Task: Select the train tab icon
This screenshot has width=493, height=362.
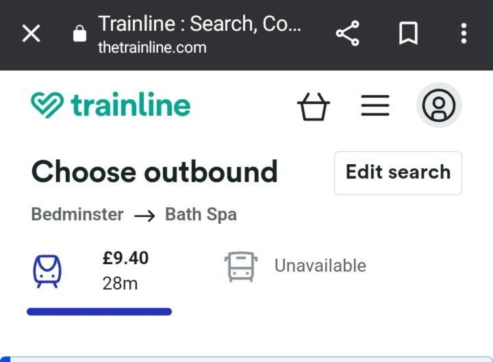Action: 47,271
